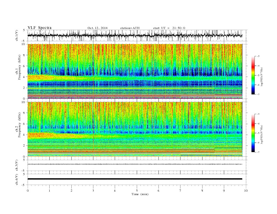This screenshot has height=214, width=277.
Task: Click the "8" kHz tick of ch.1 spectrogram
Action: pos(24,55)
